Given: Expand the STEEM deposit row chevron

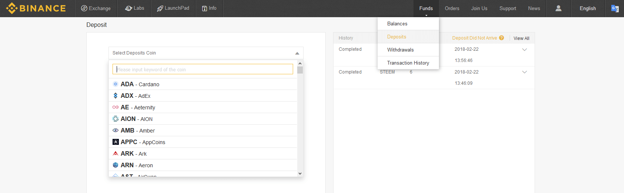Looking at the screenshot, I should coord(525,72).
